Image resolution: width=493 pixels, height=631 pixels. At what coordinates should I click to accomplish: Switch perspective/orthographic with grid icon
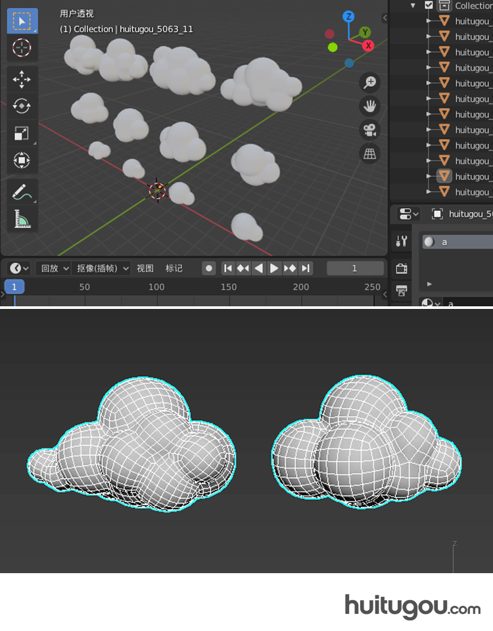point(370,153)
